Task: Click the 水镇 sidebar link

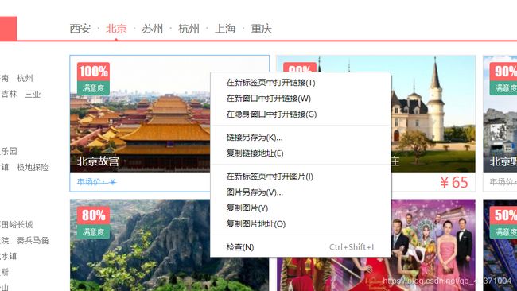Action: pos(8,256)
